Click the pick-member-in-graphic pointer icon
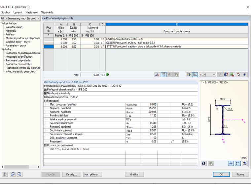251x188 pixels. coord(238,75)
